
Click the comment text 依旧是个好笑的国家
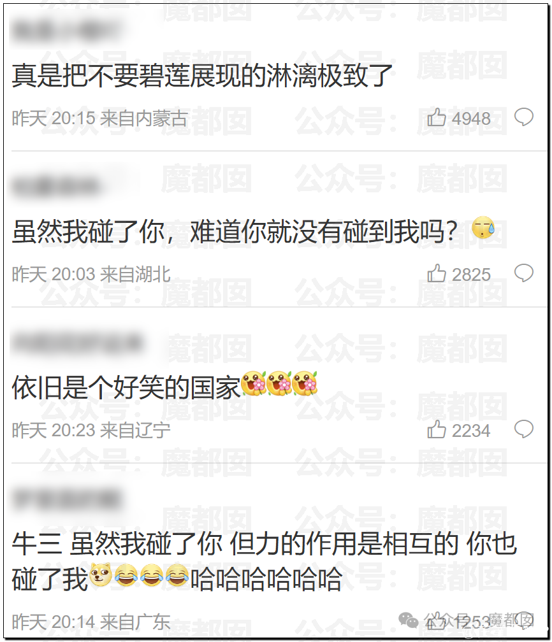coord(126,387)
